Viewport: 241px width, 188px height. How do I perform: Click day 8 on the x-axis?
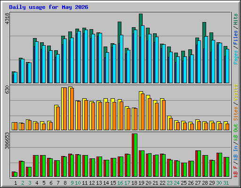65,183
